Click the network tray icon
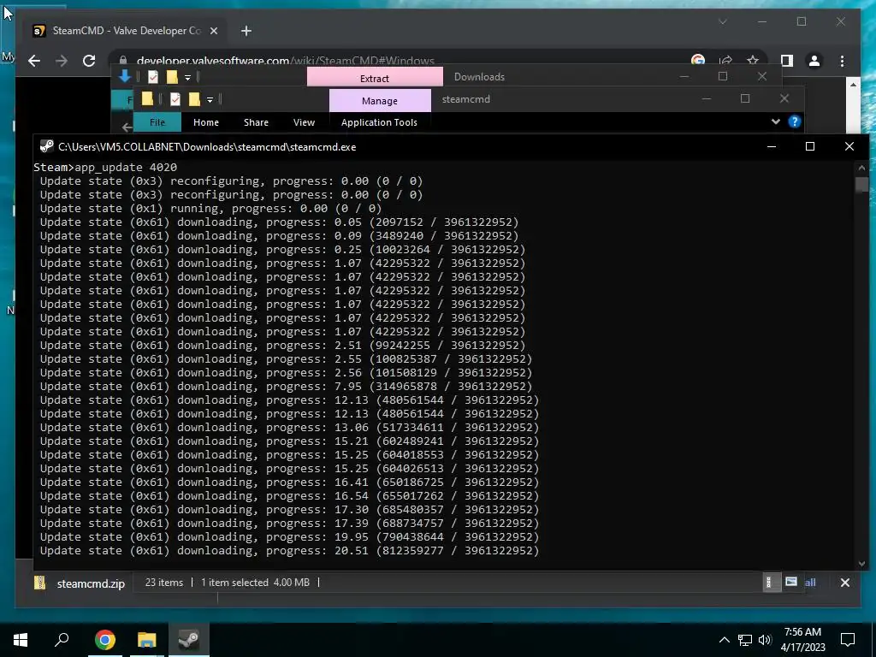Image resolution: width=876 pixels, height=657 pixels. point(745,640)
